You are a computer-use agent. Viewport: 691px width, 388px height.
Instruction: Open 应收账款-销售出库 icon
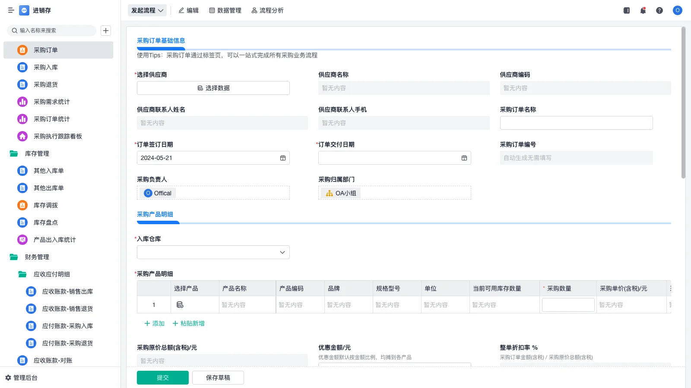(31, 291)
